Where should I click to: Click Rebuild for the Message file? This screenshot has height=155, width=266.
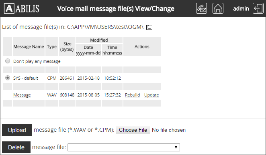click(x=133, y=95)
